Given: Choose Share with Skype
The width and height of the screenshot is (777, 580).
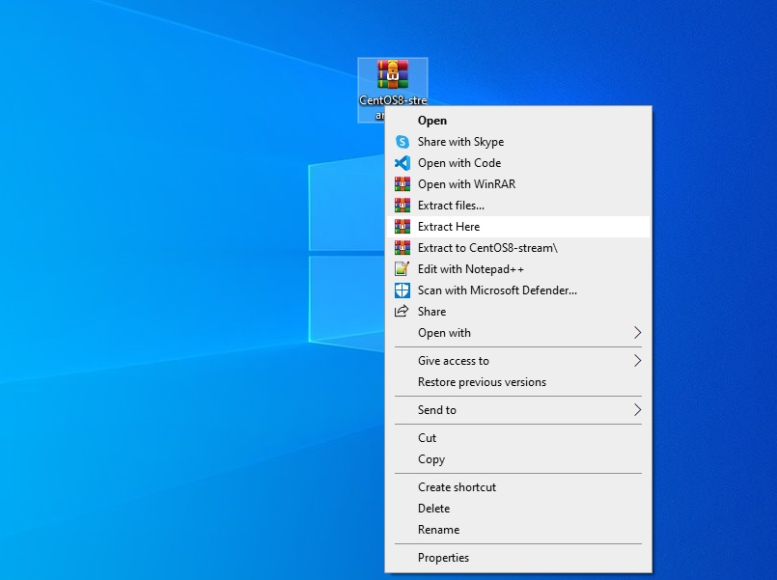Looking at the screenshot, I should click(x=517, y=142).
